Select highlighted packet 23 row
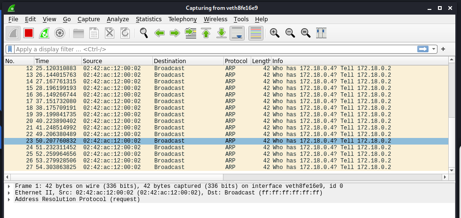 click(226, 141)
